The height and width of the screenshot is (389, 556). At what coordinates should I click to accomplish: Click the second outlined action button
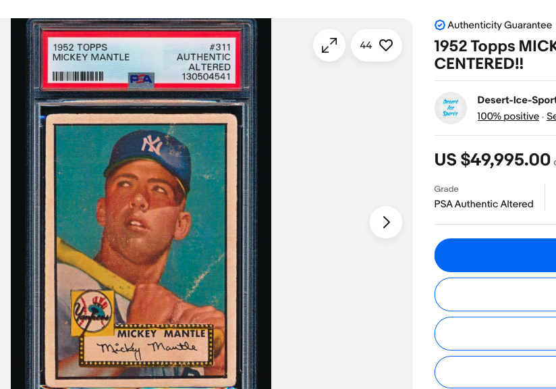pos(495,334)
